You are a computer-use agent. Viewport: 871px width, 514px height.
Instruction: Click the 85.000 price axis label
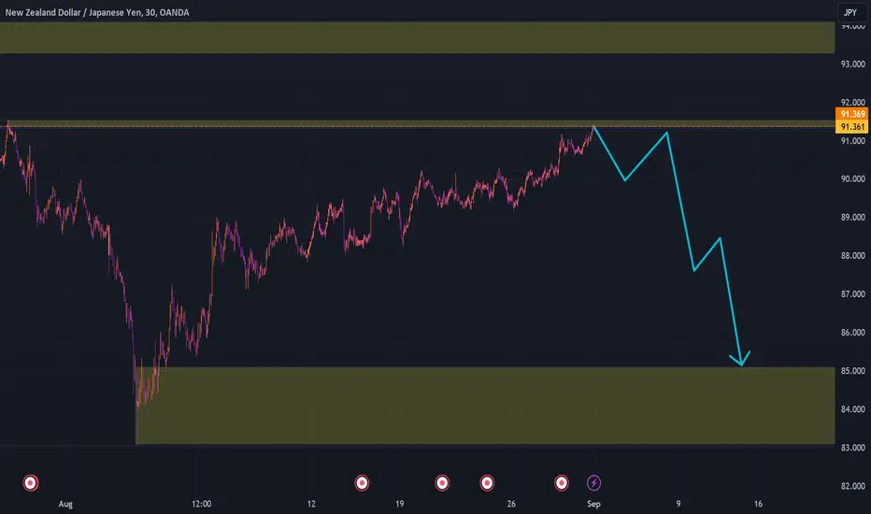[x=852, y=371]
